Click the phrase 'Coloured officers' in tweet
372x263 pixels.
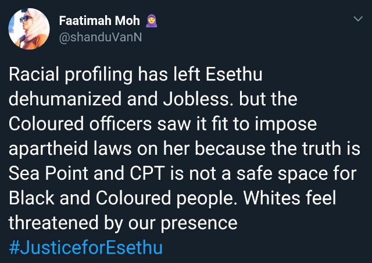pos(80,123)
